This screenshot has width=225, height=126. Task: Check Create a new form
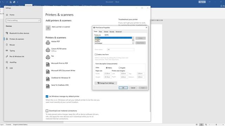point(96,55)
